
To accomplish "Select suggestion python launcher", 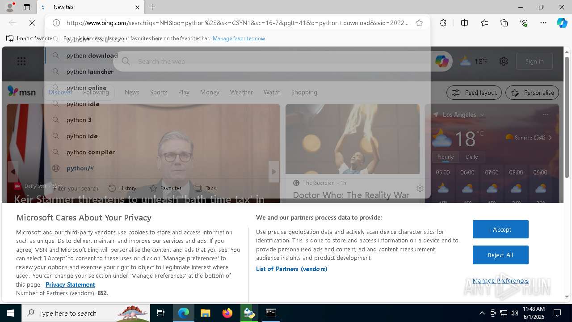I will pyautogui.click(x=237, y=72).
